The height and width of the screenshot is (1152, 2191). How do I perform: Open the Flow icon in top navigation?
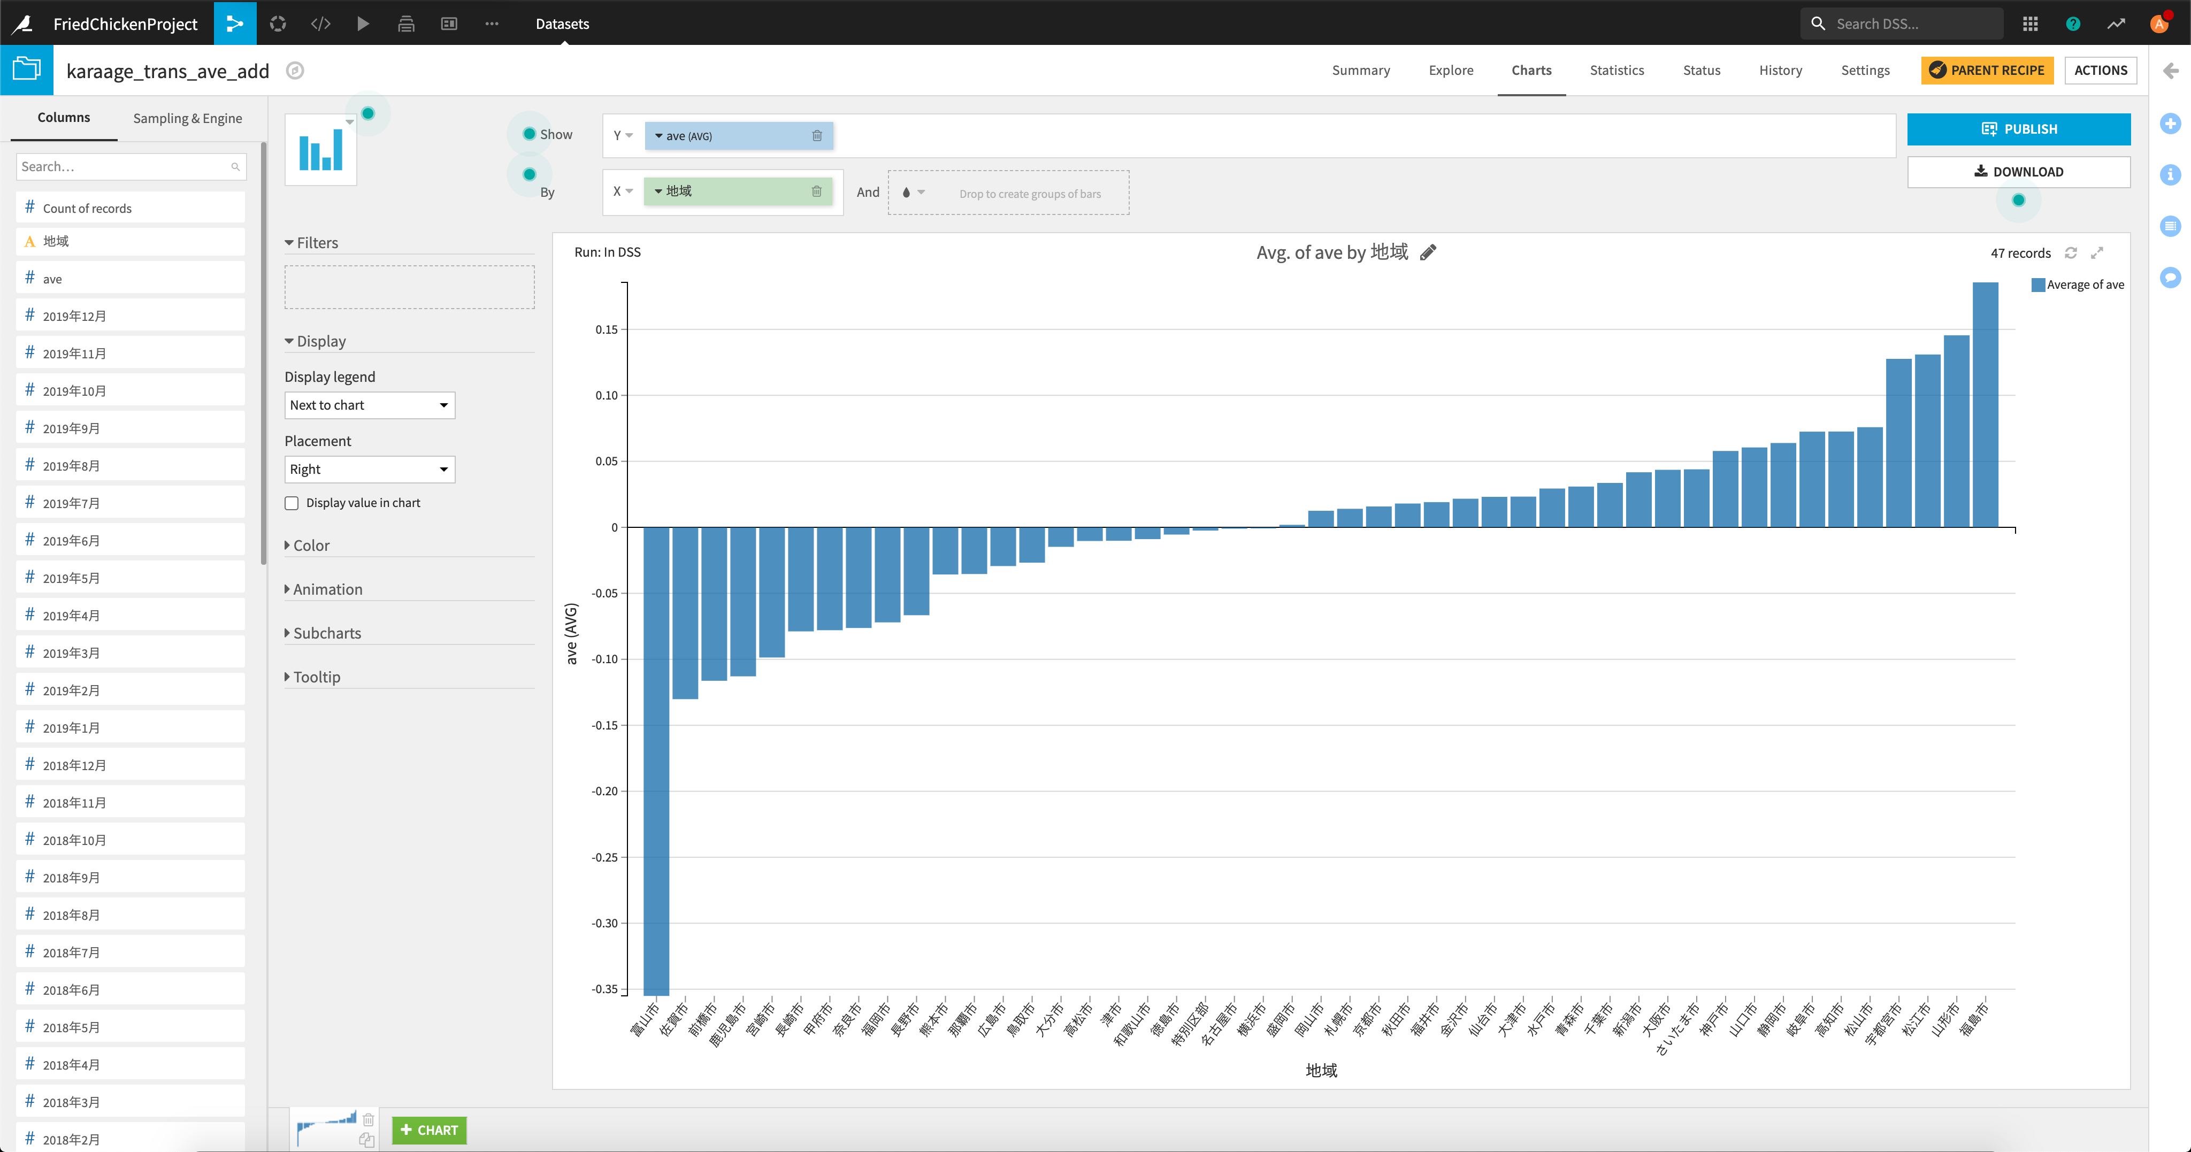click(x=235, y=23)
